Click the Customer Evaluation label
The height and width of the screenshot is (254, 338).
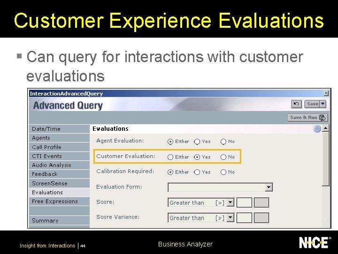coord(126,156)
